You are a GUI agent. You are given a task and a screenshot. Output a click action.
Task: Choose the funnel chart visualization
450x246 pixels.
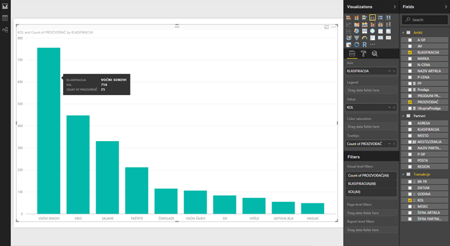[356, 38]
